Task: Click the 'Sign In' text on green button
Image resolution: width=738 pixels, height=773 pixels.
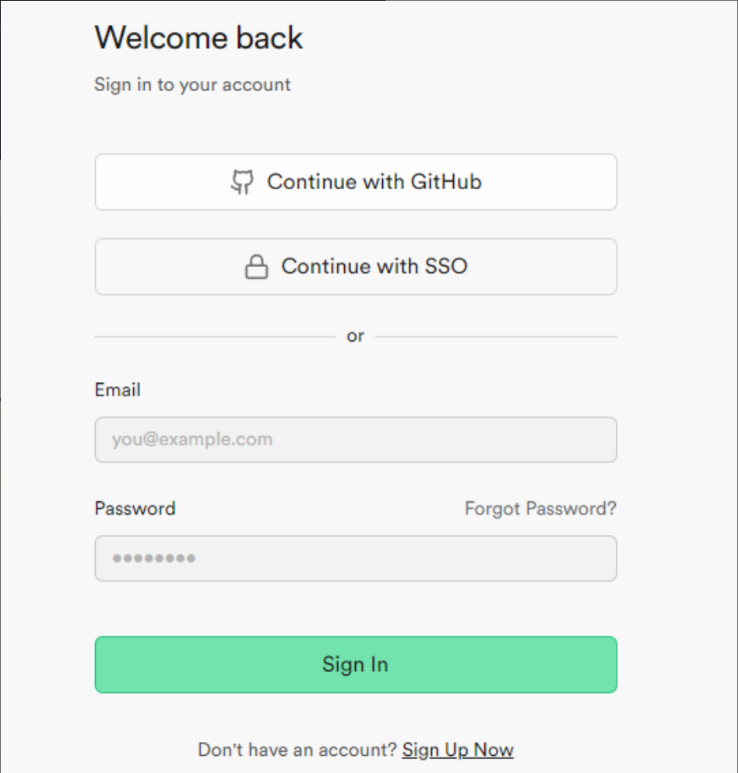Action: tap(356, 665)
